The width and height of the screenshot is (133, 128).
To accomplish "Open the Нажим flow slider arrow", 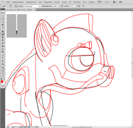I will point(75,6).
